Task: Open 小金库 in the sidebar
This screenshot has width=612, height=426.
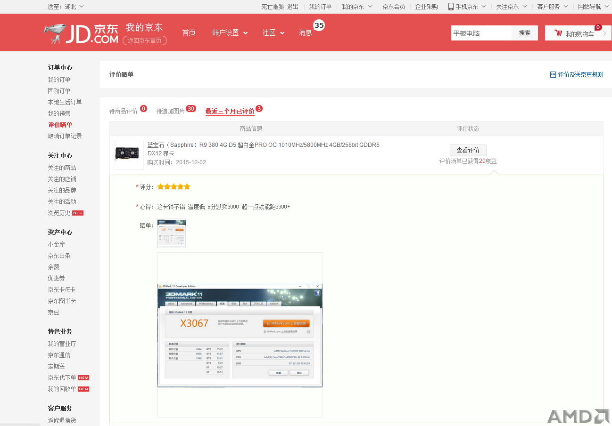Action: 56,244
